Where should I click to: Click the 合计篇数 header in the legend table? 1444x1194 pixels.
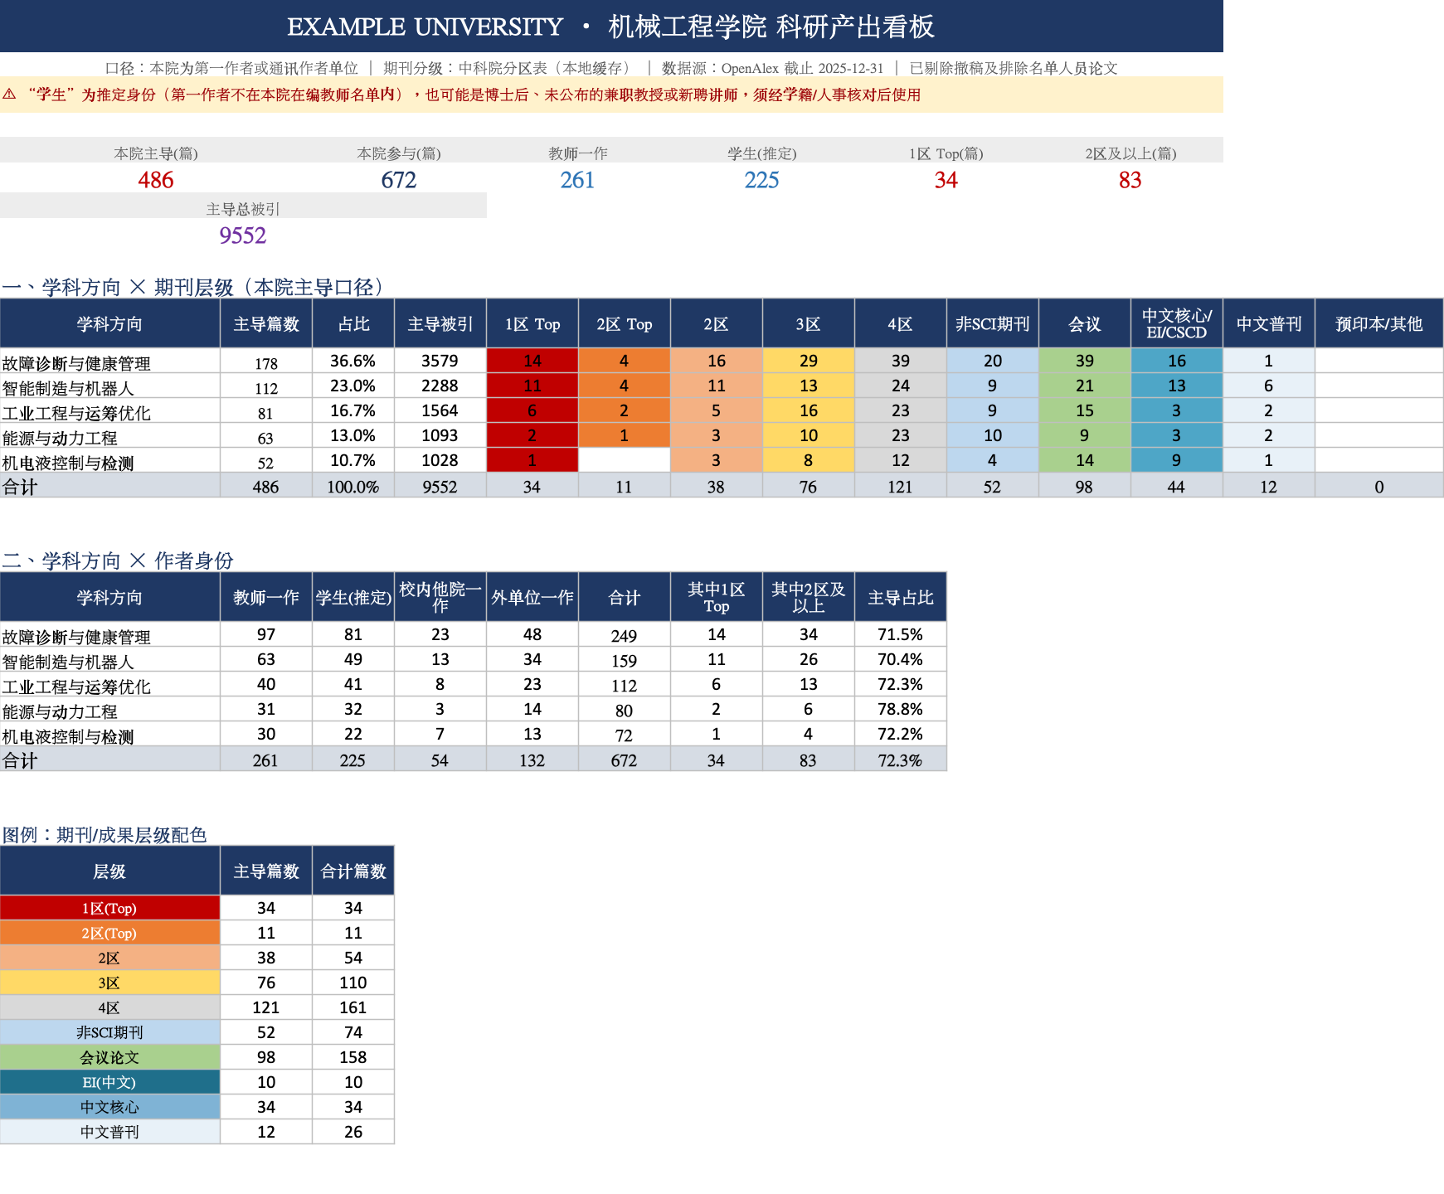(x=353, y=871)
